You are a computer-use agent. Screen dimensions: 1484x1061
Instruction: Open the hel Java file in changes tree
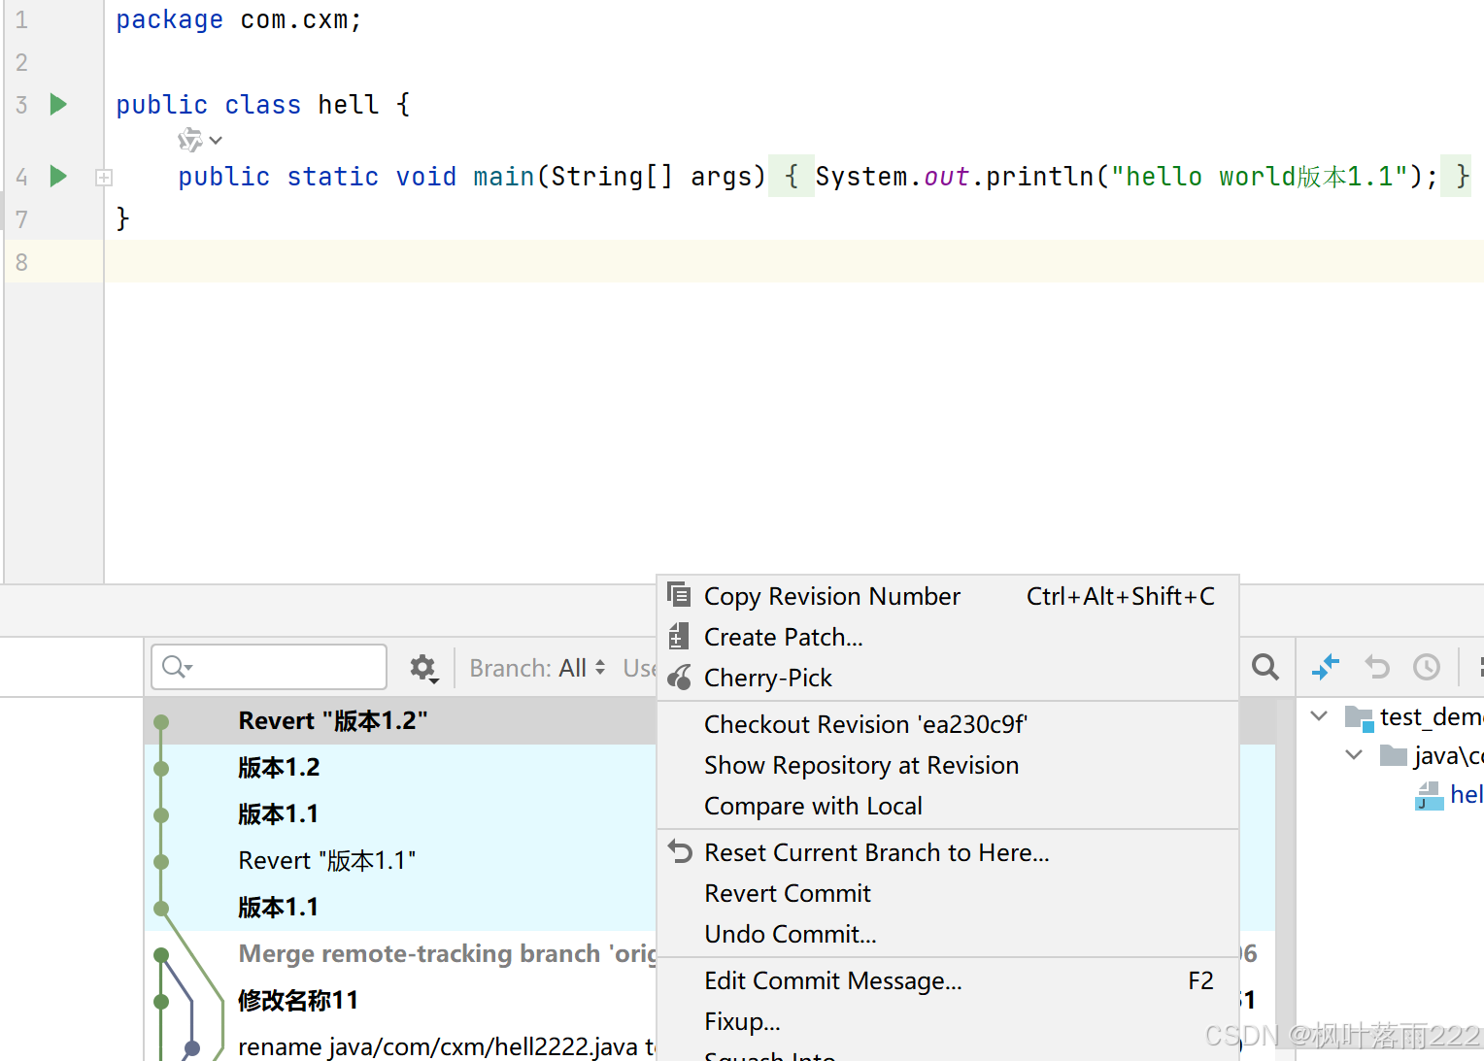tap(1467, 794)
